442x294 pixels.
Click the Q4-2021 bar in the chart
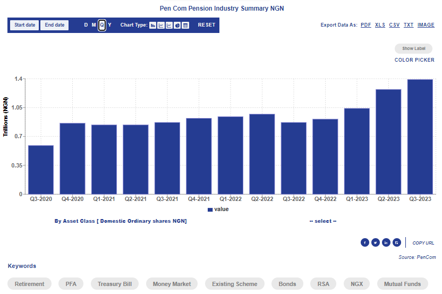pos(199,156)
